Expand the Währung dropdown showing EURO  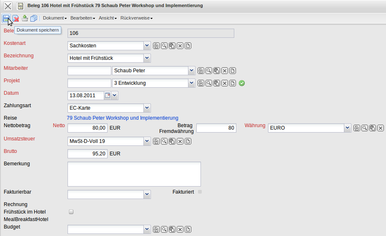tap(347, 128)
